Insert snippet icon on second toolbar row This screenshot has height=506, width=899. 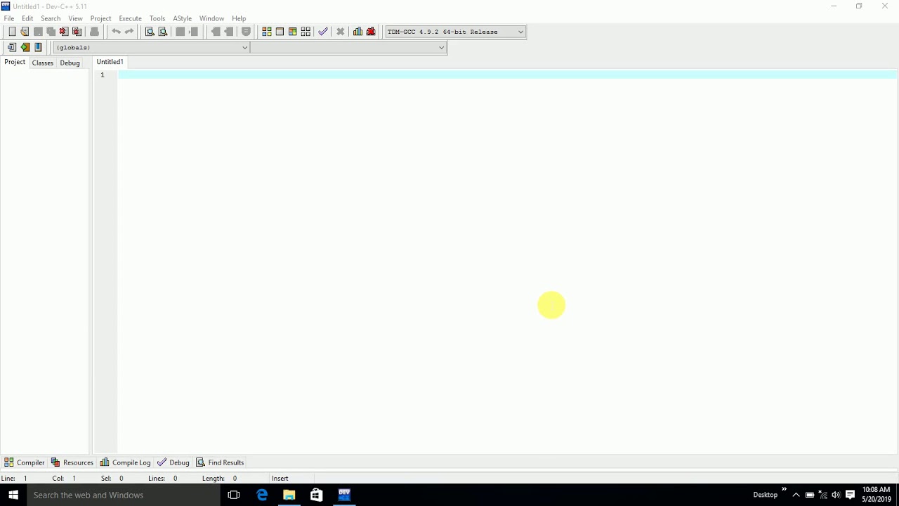click(12, 47)
